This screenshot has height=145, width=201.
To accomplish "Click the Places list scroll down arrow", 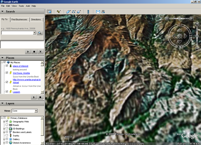I will pos(42,92).
